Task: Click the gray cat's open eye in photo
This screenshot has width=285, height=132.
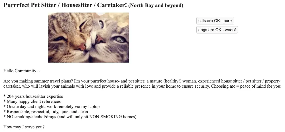Action: 119,39
